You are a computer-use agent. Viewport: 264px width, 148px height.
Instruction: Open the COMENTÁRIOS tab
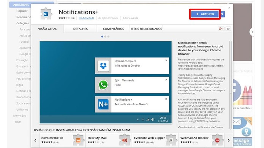[x=113, y=29]
